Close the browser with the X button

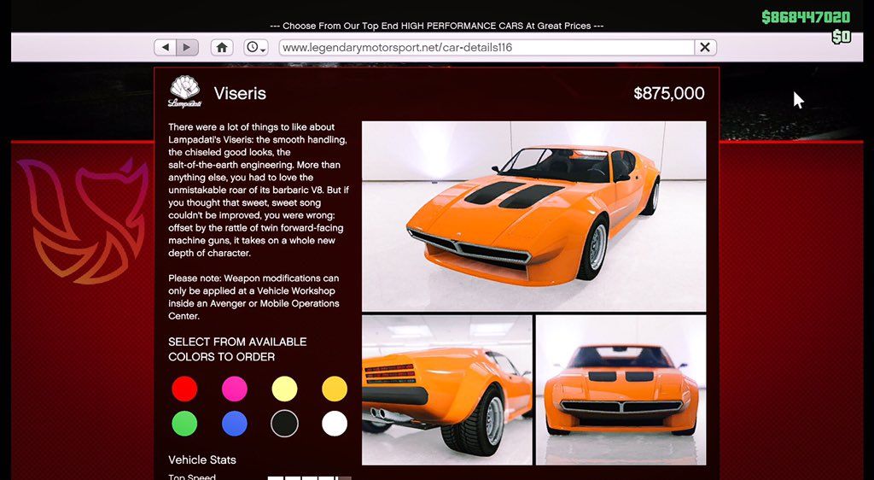pos(705,48)
